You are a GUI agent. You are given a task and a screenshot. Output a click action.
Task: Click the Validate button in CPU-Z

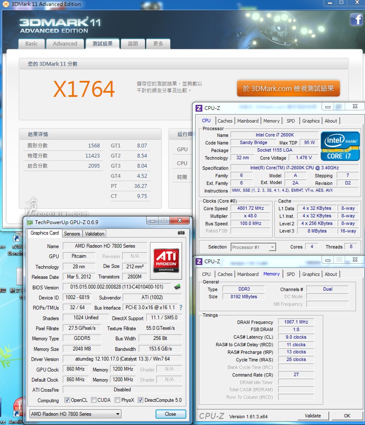pyautogui.click(x=313, y=416)
